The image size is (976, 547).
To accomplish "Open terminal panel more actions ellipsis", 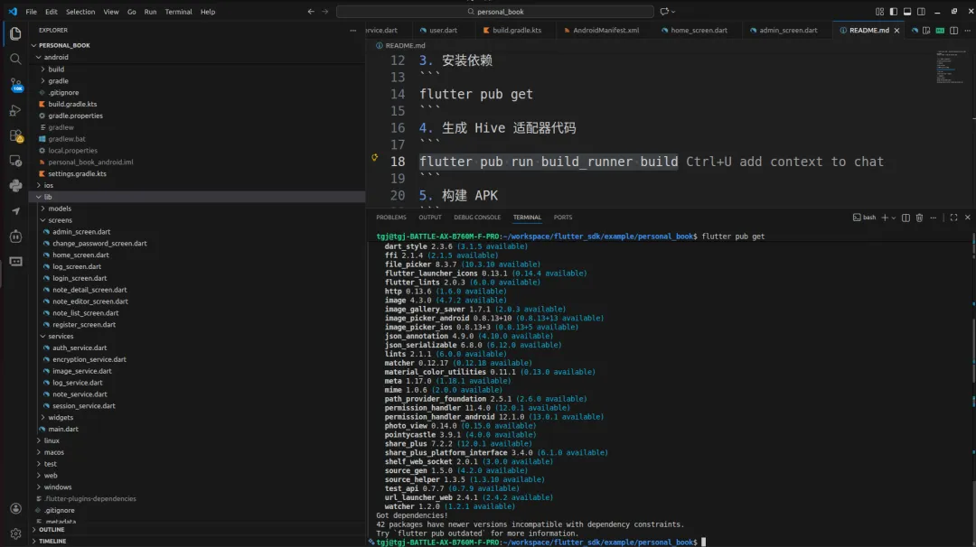I will tap(933, 218).
